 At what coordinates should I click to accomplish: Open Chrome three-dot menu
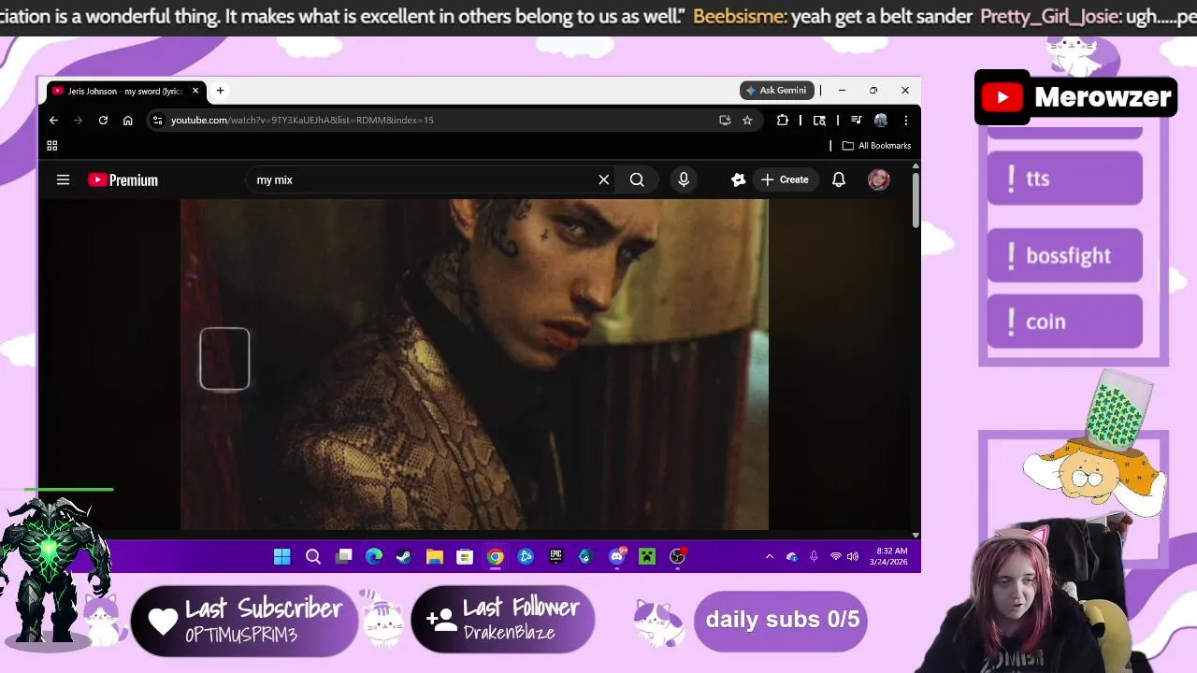(x=905, y=120)
